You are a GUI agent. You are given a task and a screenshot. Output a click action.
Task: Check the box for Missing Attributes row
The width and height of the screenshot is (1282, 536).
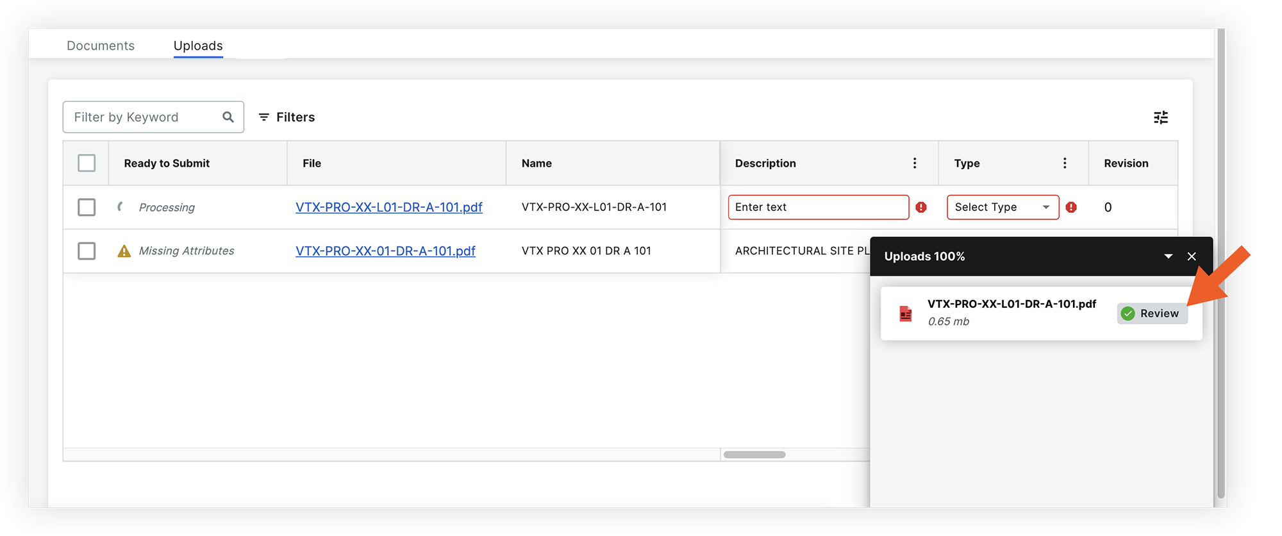click(87, 251)
